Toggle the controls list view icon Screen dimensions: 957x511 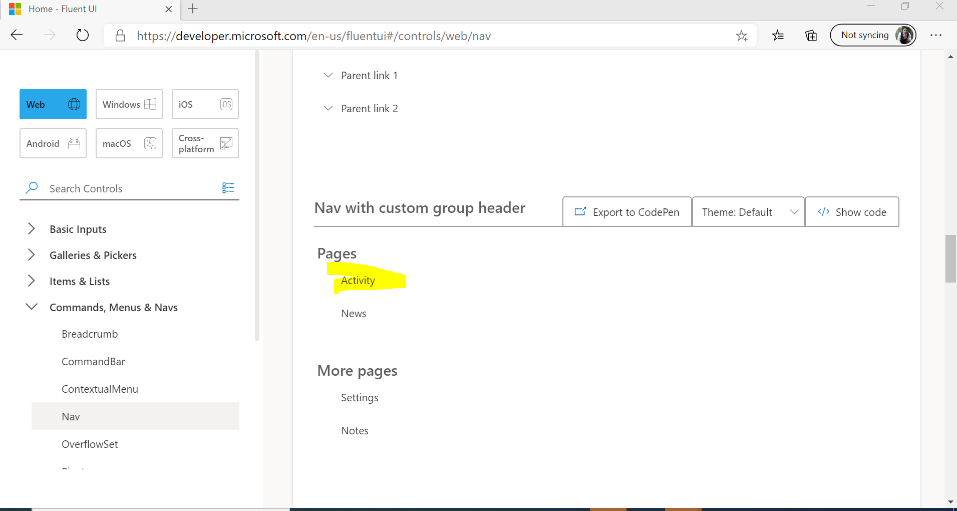click(228, 188)
